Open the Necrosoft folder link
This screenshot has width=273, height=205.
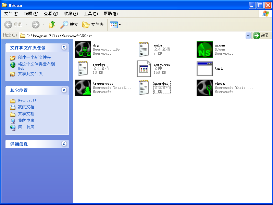pyautogui.click(x=27, y=100)
